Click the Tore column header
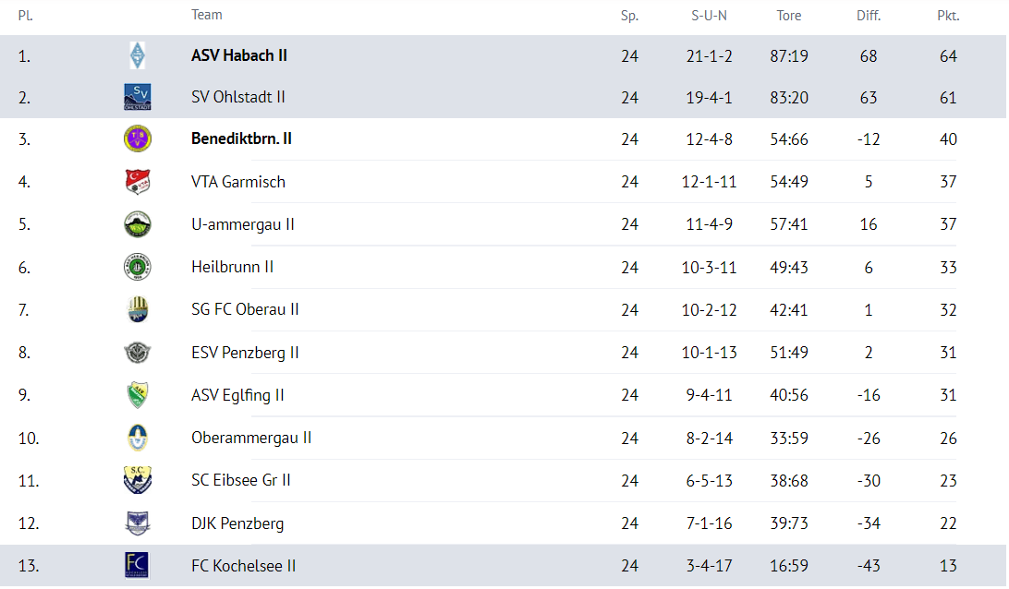The height and width of the screenshot is (589, 1009). point(789,16)
